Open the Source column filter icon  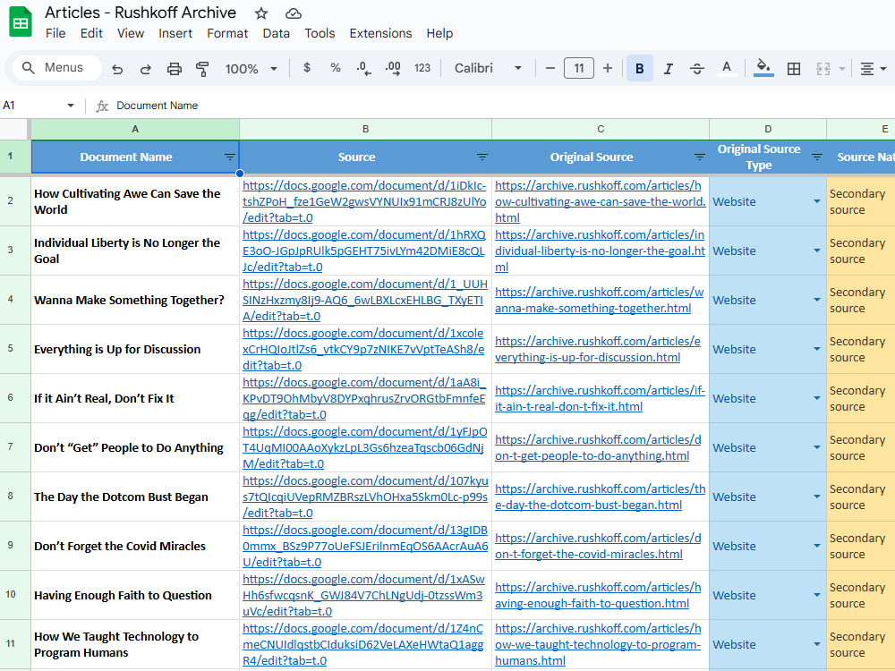click(x=482, y=157)
